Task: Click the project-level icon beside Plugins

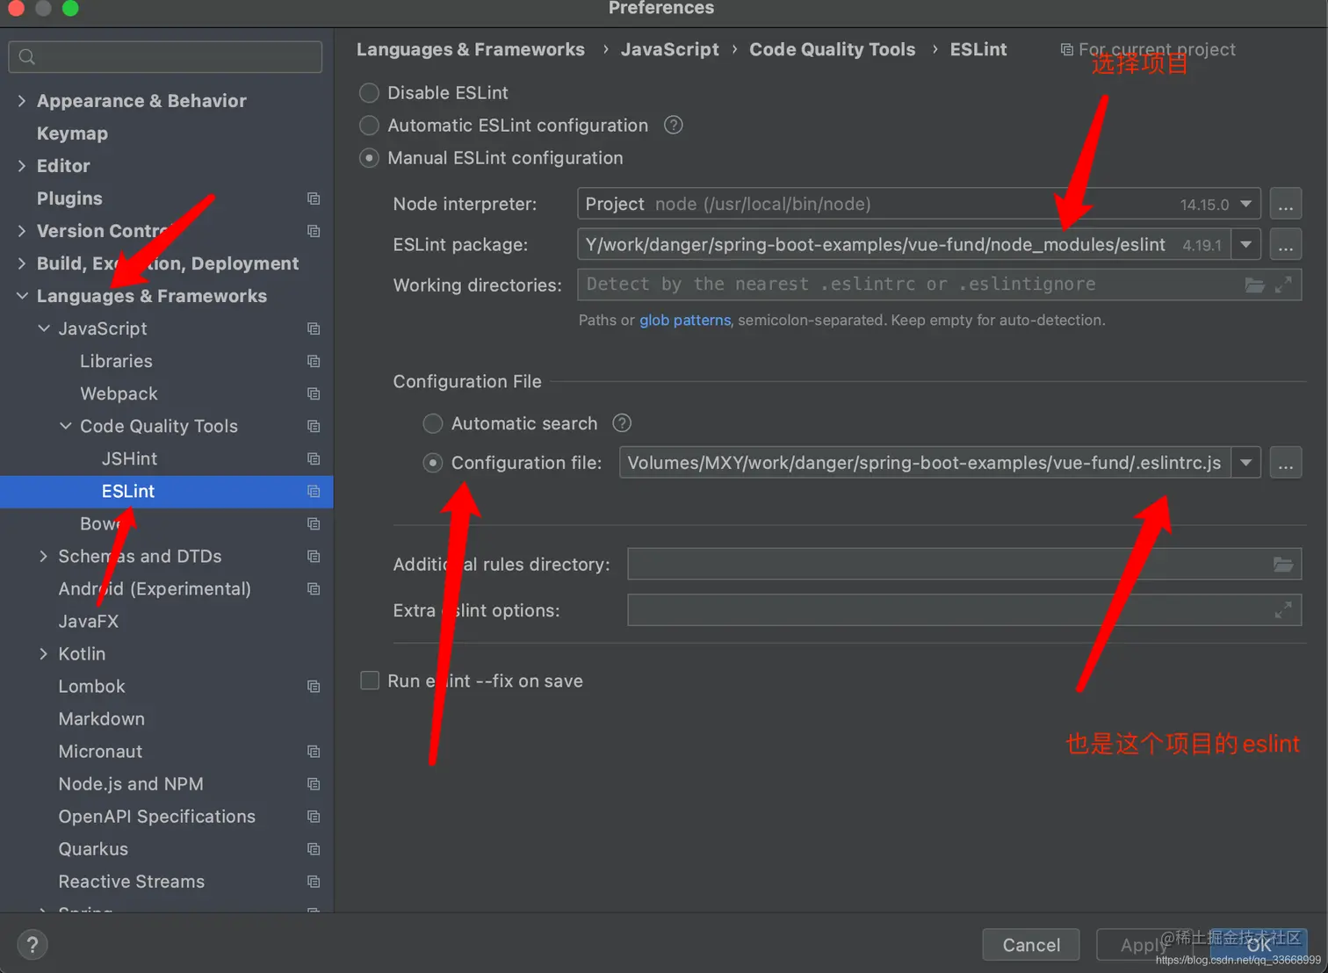Action: point(314,198)
